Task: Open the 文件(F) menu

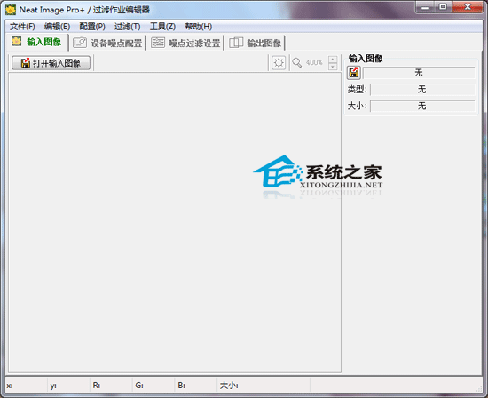Action: click(x=22, y=27)
